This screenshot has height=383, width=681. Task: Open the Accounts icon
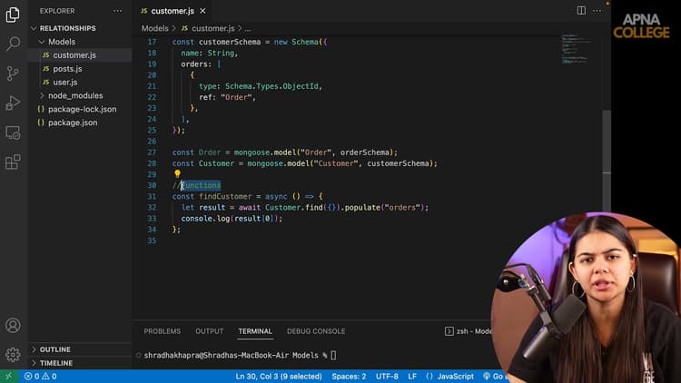click(x=13, y=325)
